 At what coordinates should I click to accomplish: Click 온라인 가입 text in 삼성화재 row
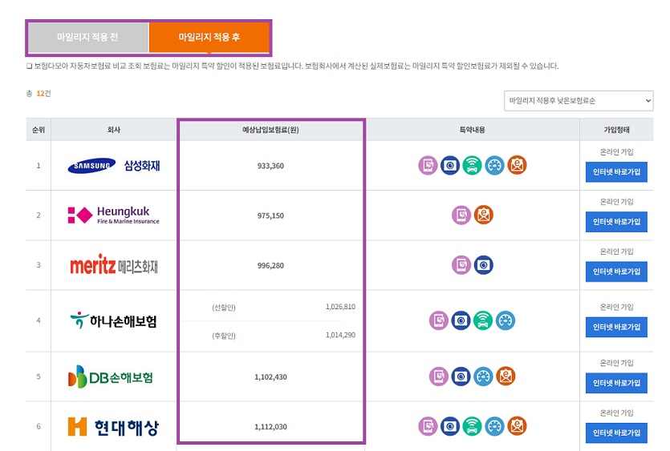click(x=616, y=152)
